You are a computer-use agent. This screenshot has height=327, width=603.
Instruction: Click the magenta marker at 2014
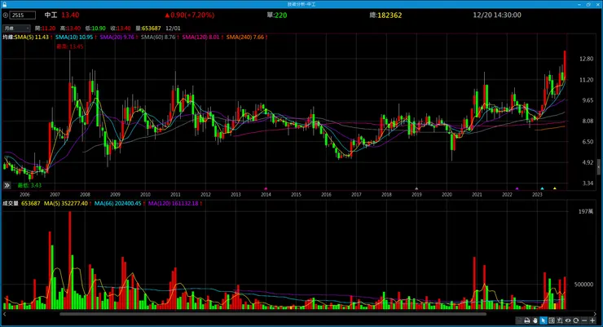[x=266, y=188]
